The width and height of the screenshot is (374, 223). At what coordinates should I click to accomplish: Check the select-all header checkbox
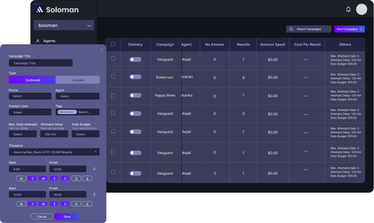tap(113, 44)
